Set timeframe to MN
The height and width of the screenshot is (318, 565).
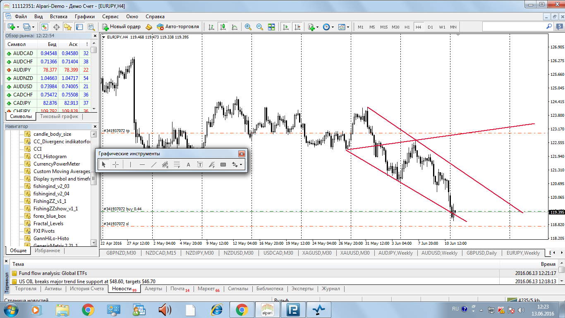453,27
